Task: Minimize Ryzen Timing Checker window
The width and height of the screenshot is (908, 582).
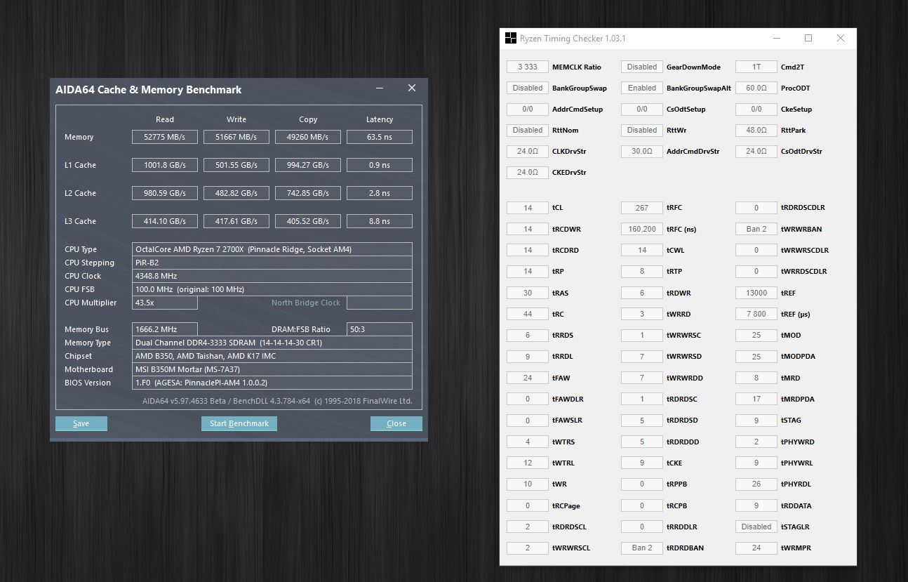Action: pos(776,38)
